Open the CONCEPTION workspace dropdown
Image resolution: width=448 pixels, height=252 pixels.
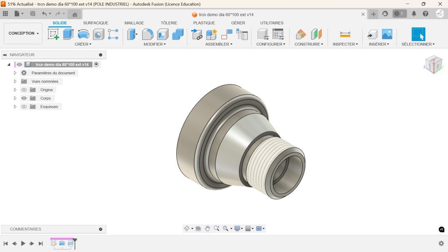24,33
